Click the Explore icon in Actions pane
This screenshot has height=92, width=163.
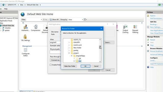pyautogui.click(x=148, y=16)
